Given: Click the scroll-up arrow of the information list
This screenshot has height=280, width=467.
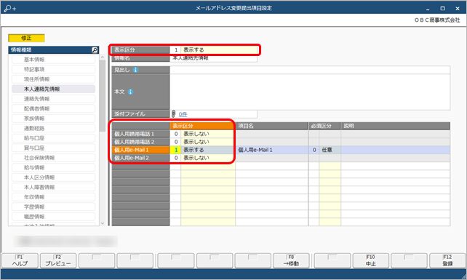Looking at the screenshot, I should point(103,57).
